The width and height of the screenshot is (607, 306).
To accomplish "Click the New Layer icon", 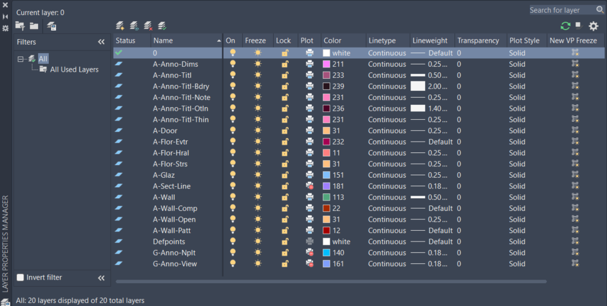I will point(119,26).
